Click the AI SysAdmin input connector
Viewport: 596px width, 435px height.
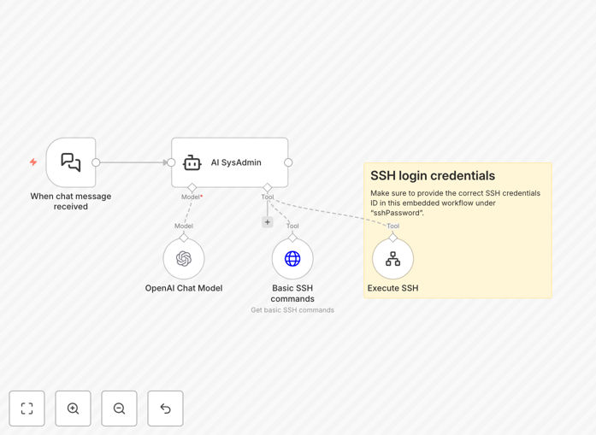point(171,162)
